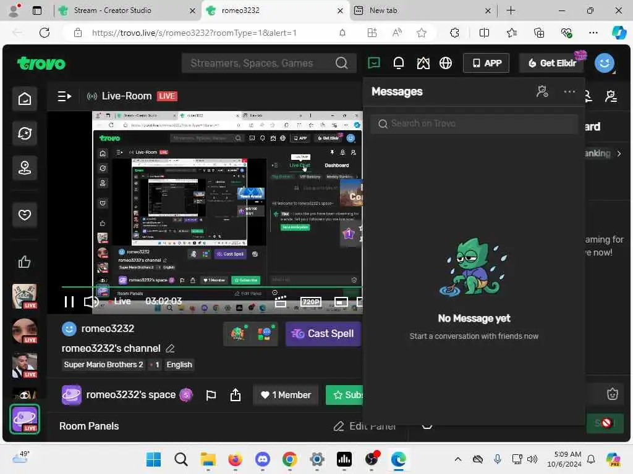
Task: Open the Edge extensions puzzle icon
Action: pos(454,33)
